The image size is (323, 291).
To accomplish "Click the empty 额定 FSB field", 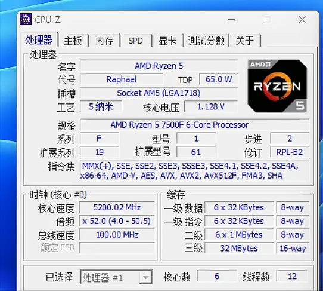I will (x=117, y=248).
